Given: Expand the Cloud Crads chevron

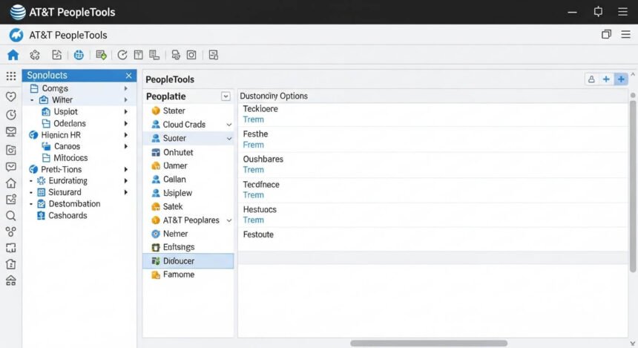Looking at the screenshot, I should (229, 125).
